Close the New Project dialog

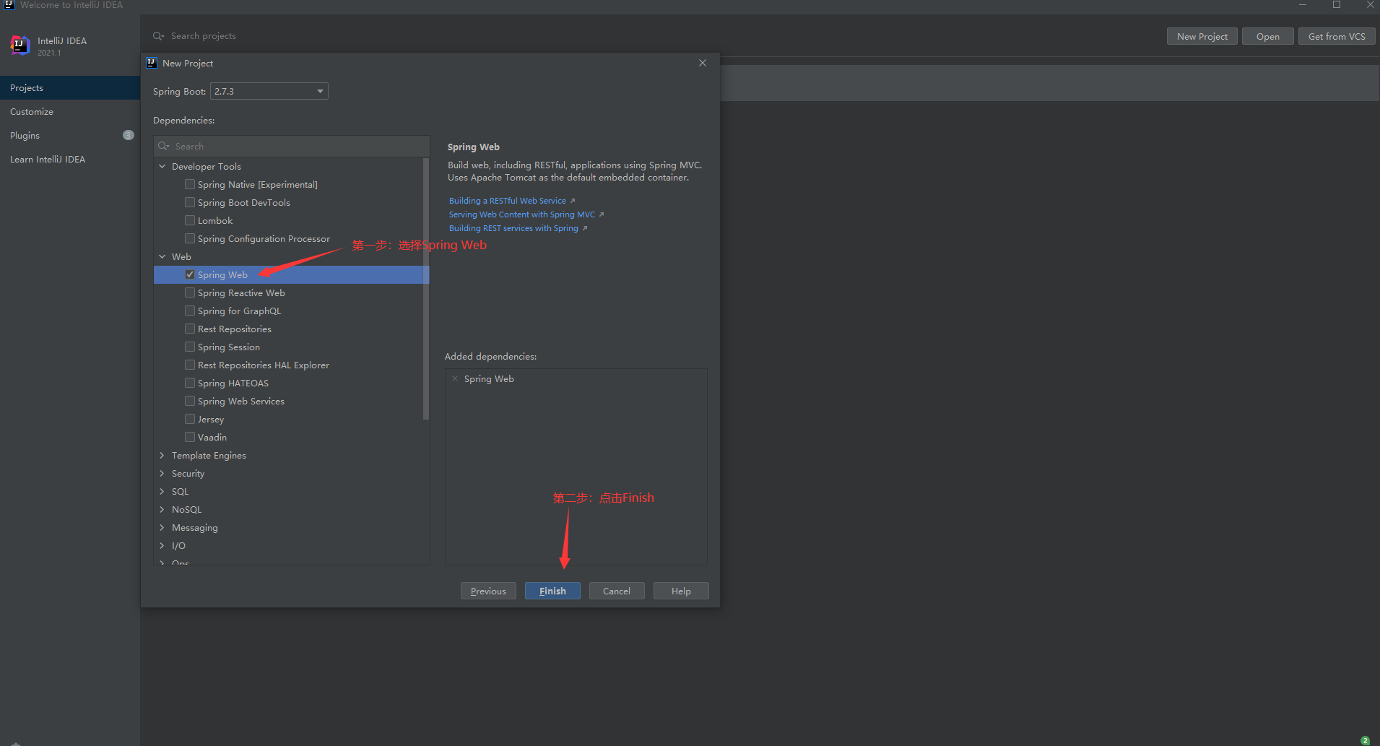[x=703, y=63]
